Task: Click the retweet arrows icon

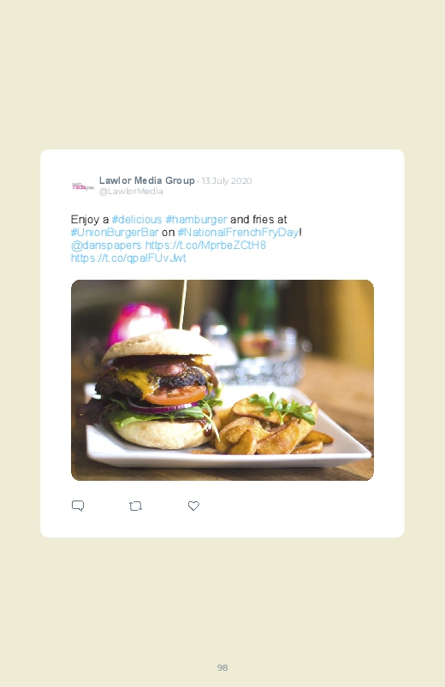Action: tap(135, 506)
